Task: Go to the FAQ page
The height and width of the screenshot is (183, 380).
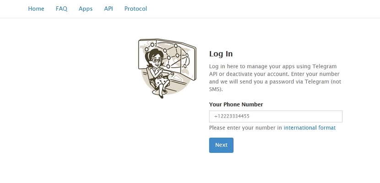Action: pyautogui.click(x=61, y=9)
